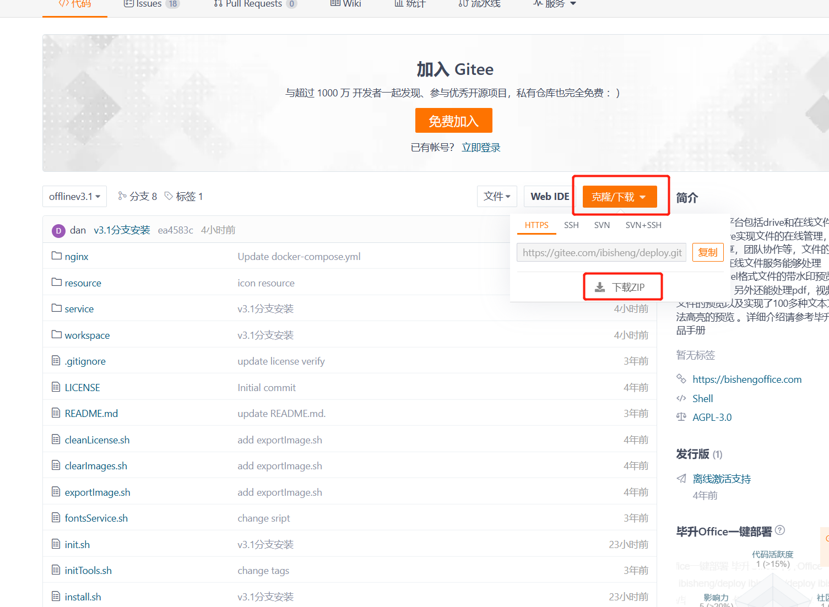Screen dimensions: 829x607
Task: Click the clearImages.sh file icon
Action: point(56,465)
